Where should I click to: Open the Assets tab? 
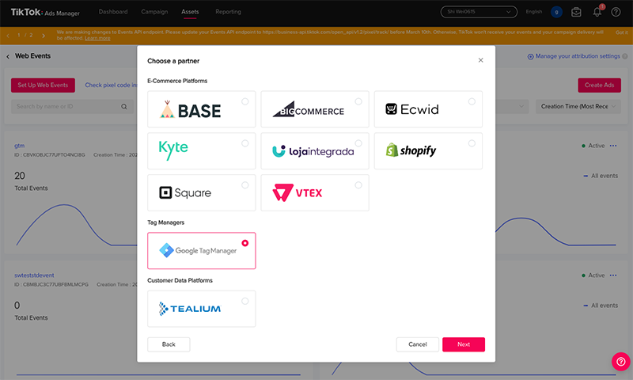(190, 12)
